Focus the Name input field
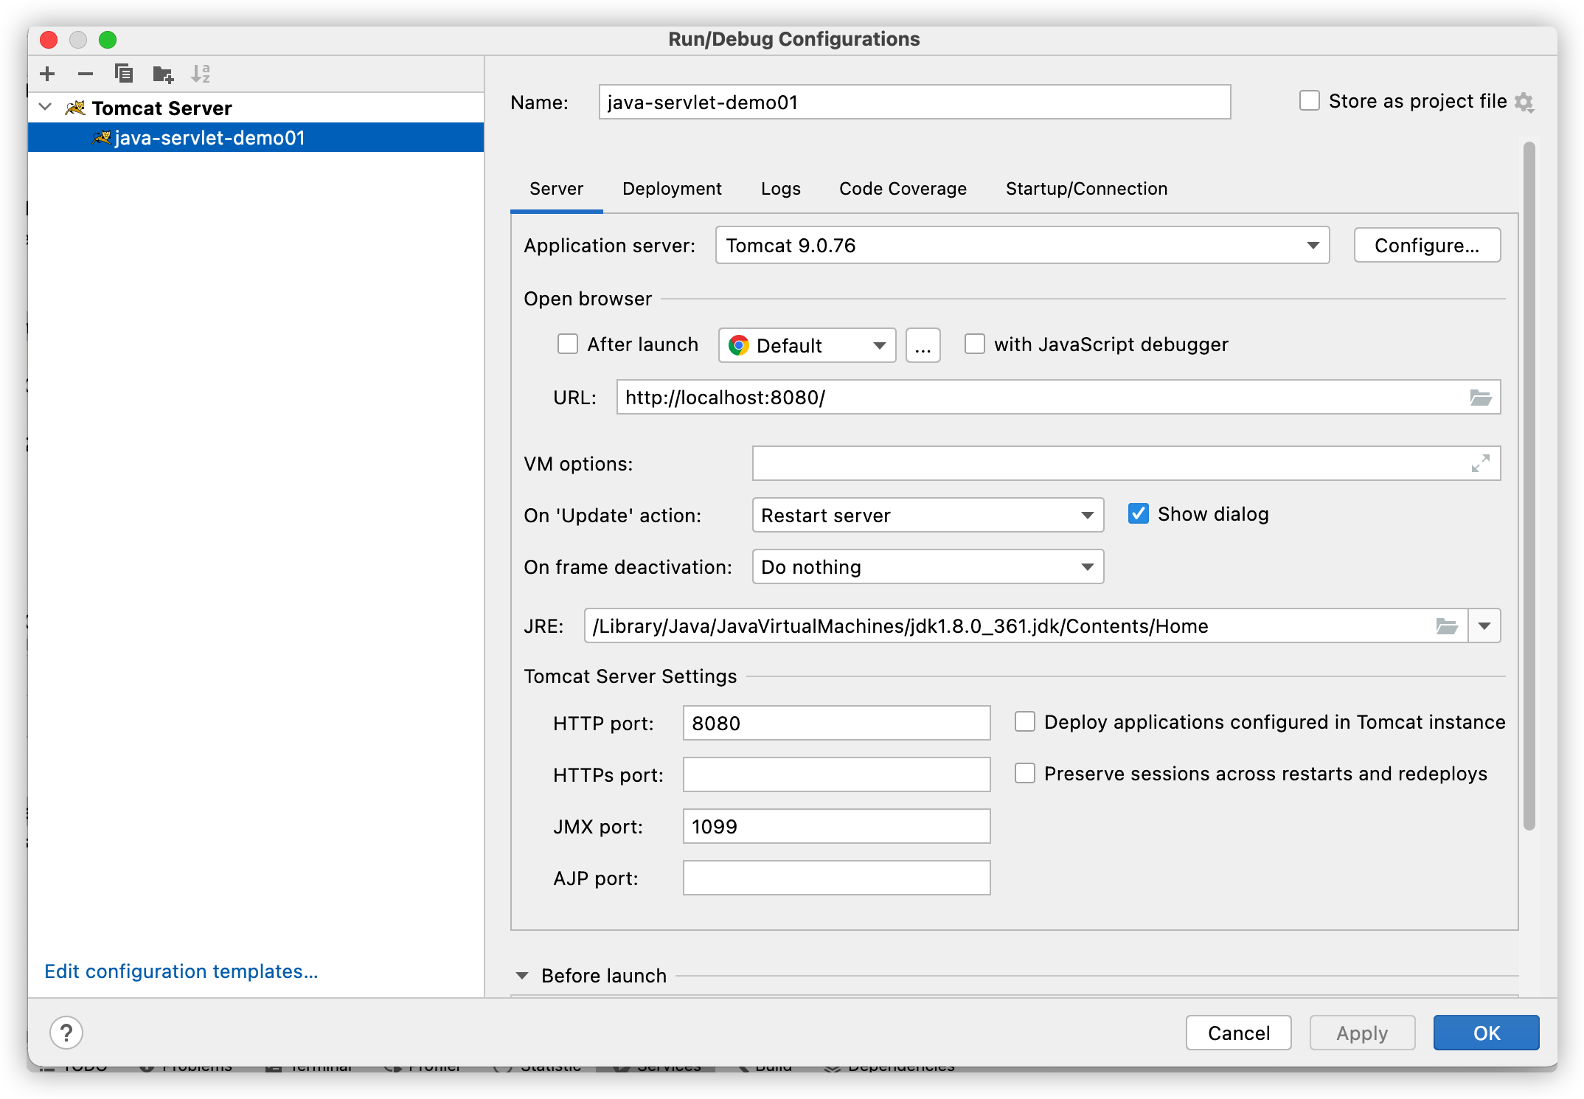This screenshot has height=1099, width=1584. tap(914, 102)
